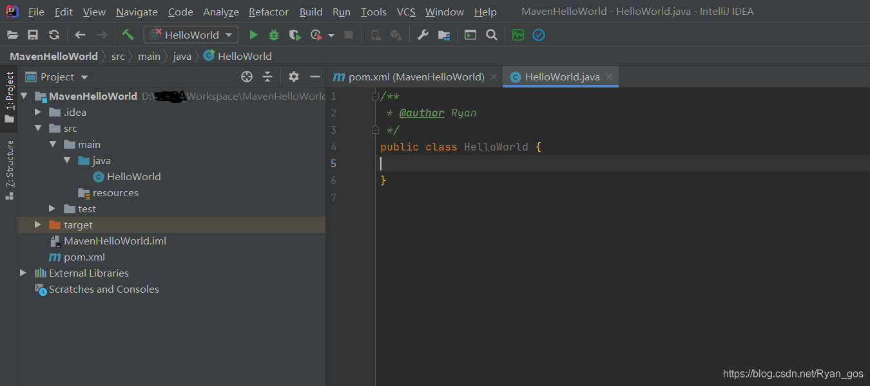
Task: Click the green activity monitor toolbar icon
Action: [x=518, y=35]
